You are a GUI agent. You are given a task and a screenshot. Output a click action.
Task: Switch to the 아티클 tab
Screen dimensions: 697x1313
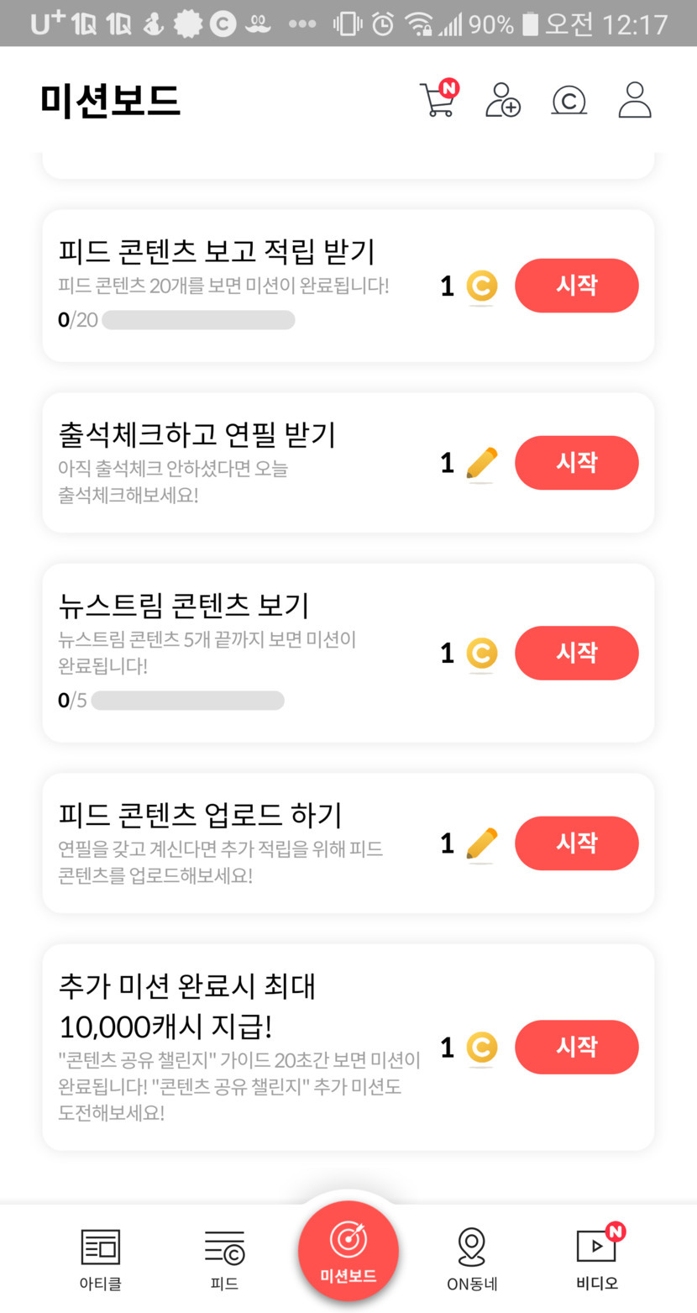tap(101, 1258)
